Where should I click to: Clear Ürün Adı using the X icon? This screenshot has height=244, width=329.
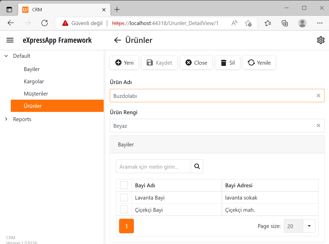click(318, 95)
